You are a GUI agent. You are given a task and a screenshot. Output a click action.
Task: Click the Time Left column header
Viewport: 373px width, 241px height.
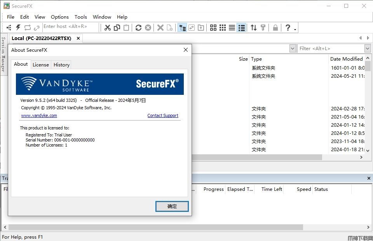272,189
